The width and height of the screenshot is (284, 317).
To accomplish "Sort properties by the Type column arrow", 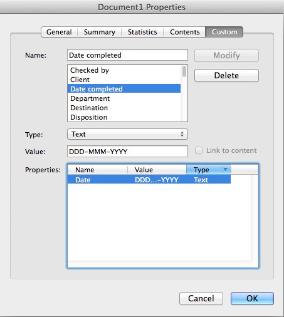I will point(225,169).
